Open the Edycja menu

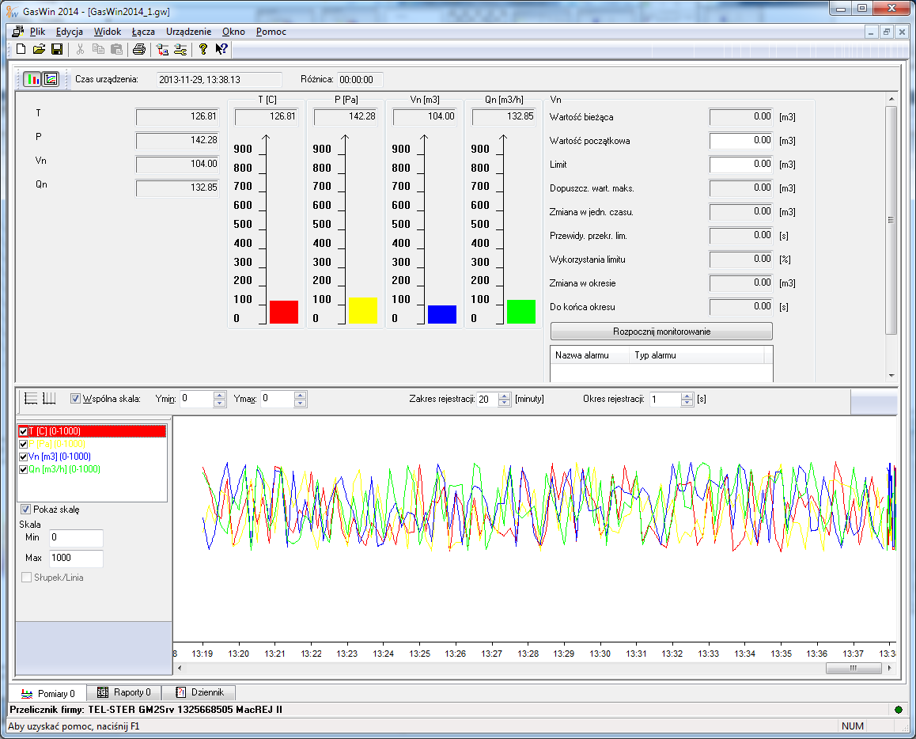coord(70,32)
